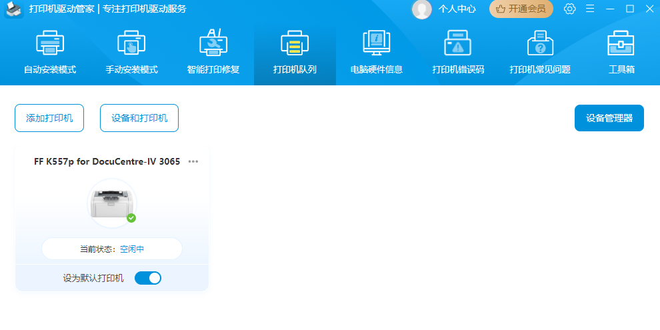The width and height of the screenshot is (660, 330).
Task: Click the 设备和打印机 button
Action: click(139, 118)
